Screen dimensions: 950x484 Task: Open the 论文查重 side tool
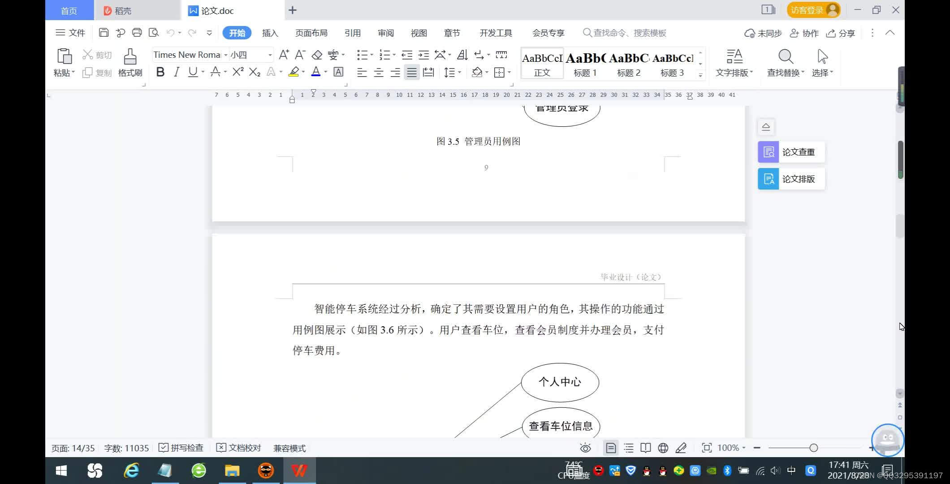tap(791, 152)
